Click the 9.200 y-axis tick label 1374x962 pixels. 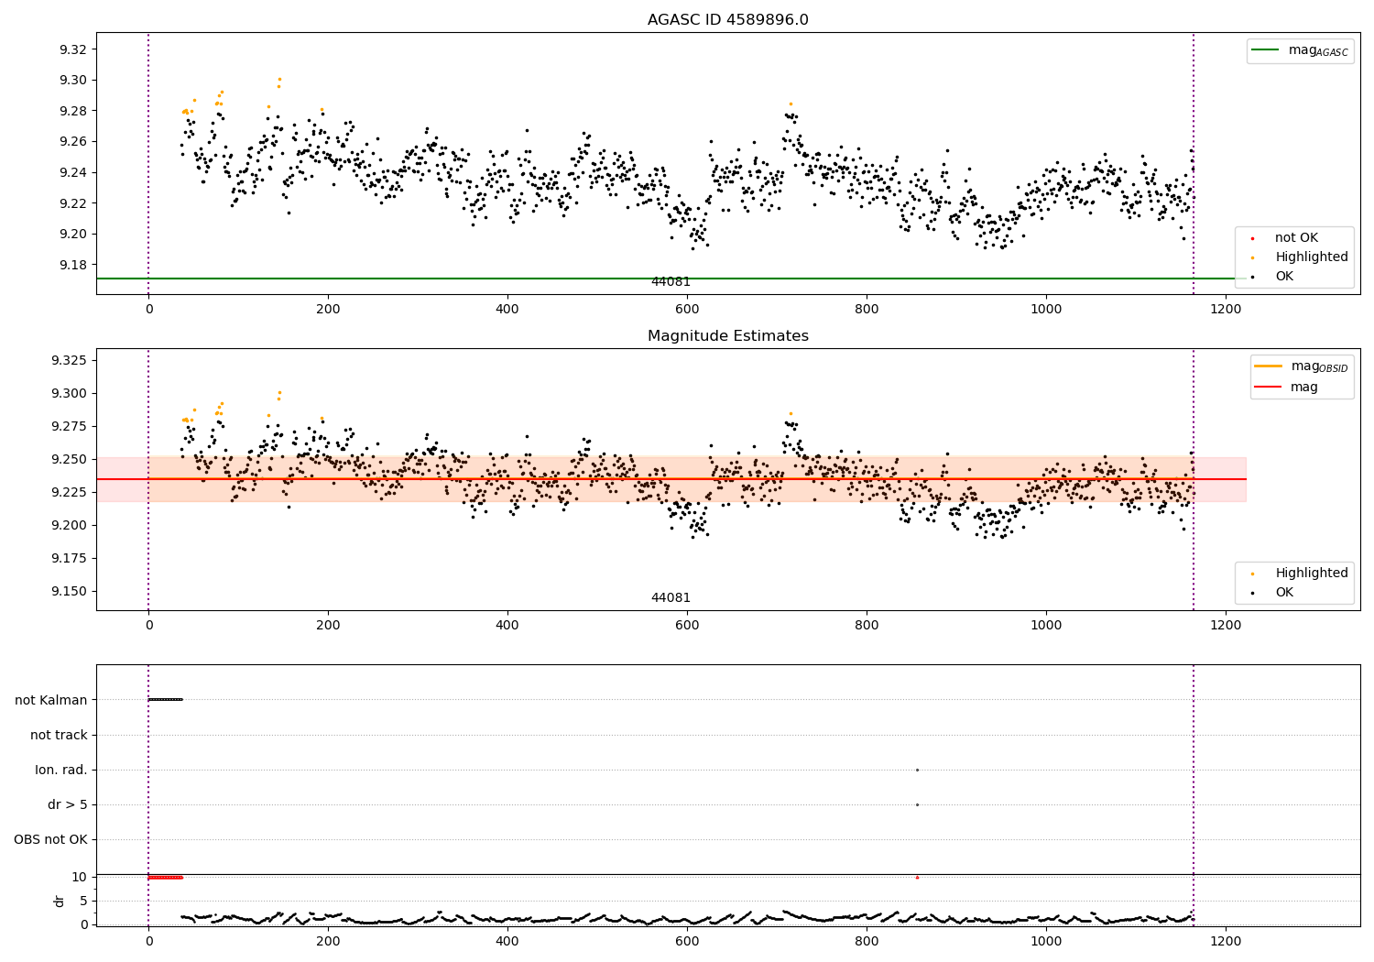68,525
